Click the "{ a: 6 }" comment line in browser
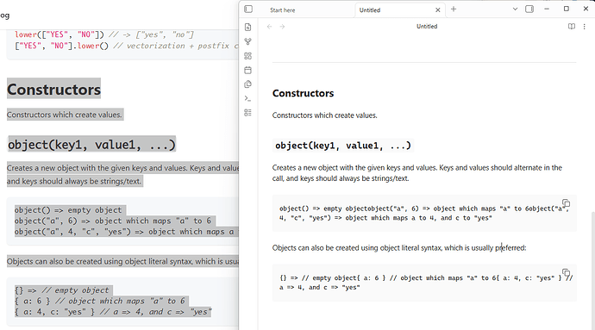Image resolution: width=595 pixels, height=330 pixels. click(x=100, y=302)
